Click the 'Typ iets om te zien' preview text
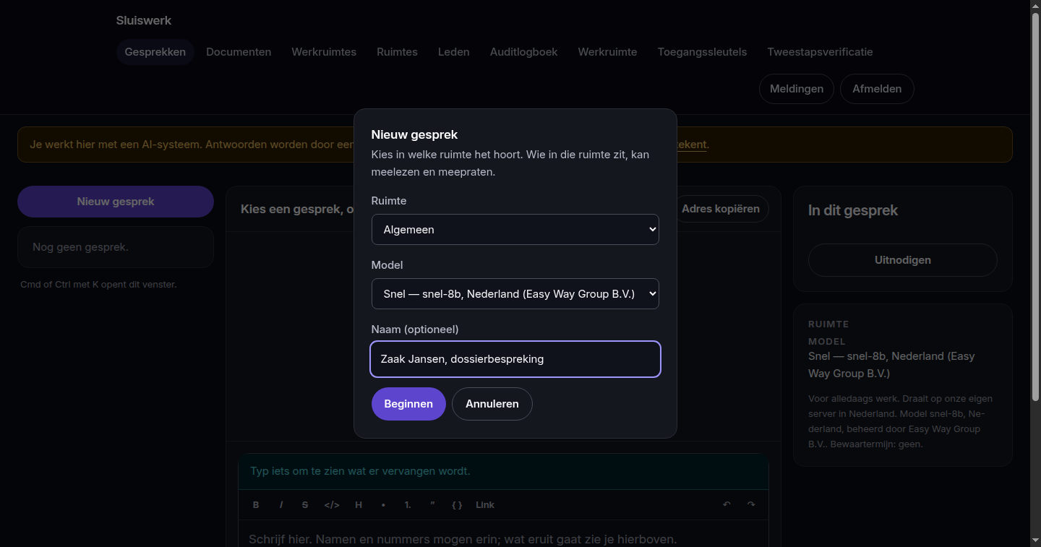This screenshot has height=547, width=1041. pyautogui.click(x=360, y=471)
